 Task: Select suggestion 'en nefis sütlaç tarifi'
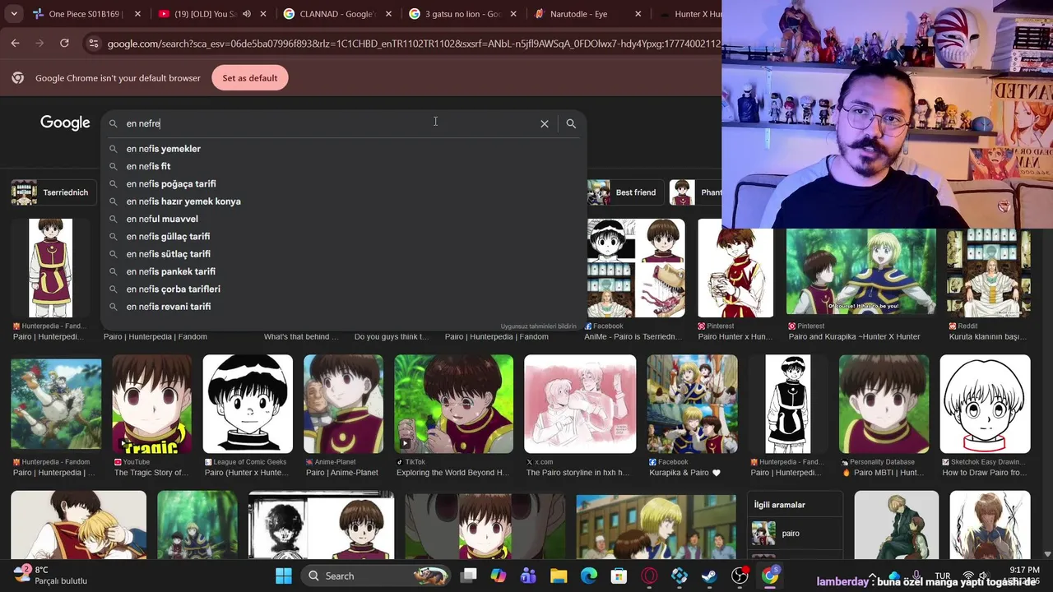click(x=343, y=254)
